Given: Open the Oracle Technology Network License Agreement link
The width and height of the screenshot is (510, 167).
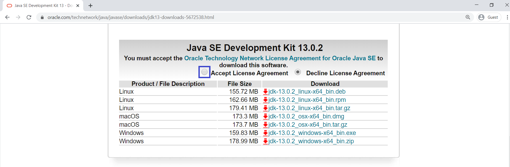Looking at the screenshot, I should point(280,58).
